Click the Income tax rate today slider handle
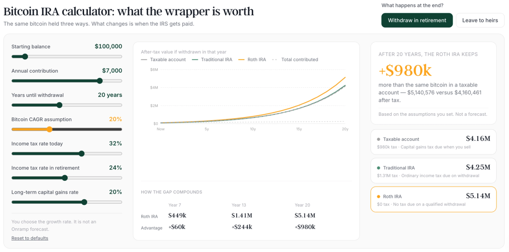This screenshot has height=252, width=509. [x=82, y=154]
